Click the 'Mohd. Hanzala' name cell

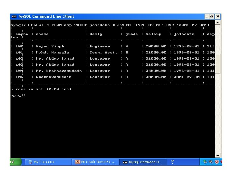[x=53, y=53]
